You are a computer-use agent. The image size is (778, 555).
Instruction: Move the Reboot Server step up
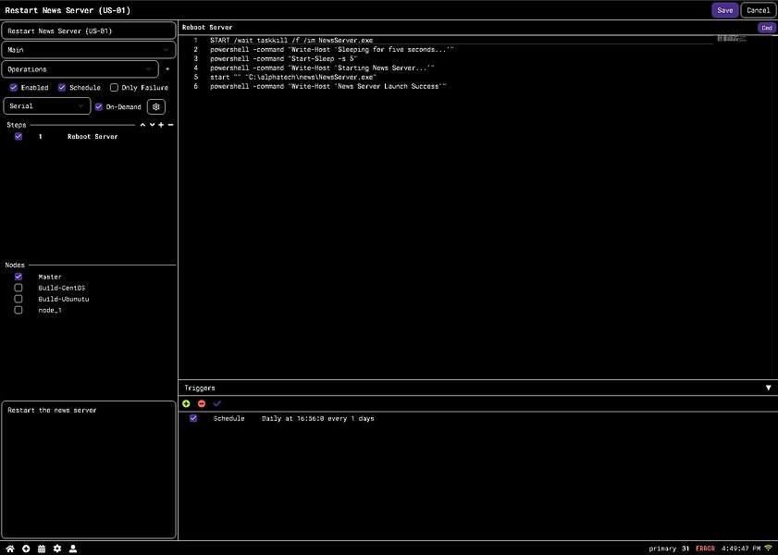coord(142,124)
